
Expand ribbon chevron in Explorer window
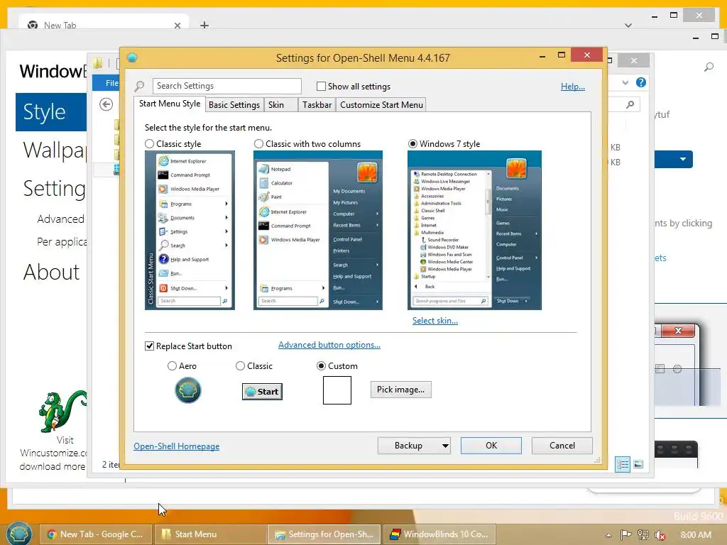click(x=625, y=83)
